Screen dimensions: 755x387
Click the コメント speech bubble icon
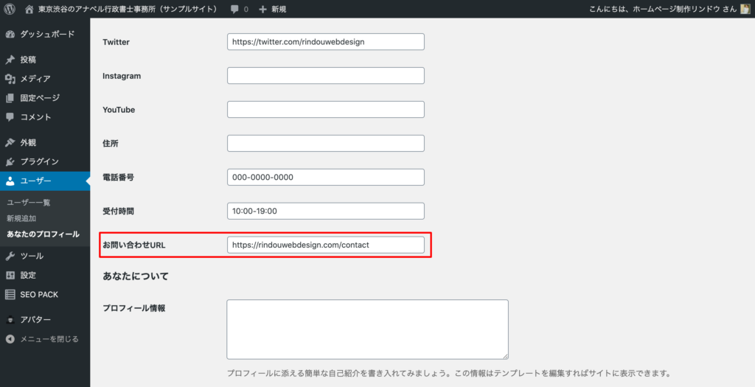[10, 117]
